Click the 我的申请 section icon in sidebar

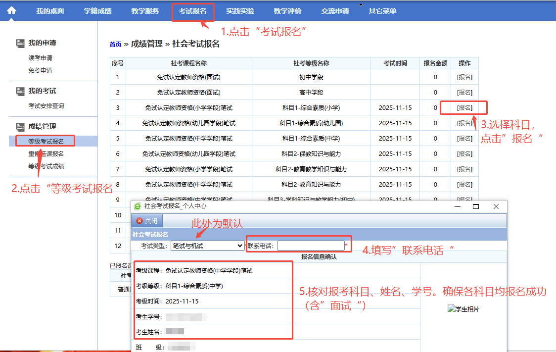pyautogui.click(x=20, y=43)
